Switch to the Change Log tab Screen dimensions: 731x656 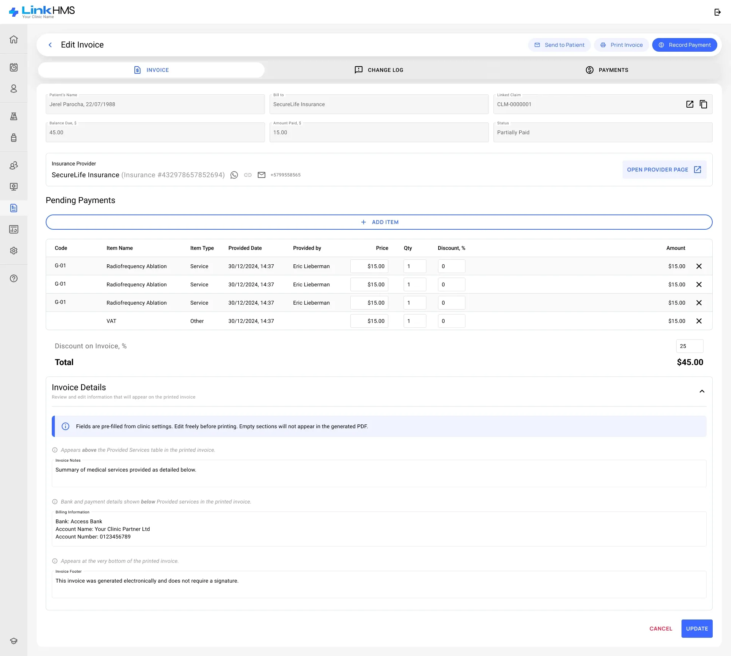point(379,70)
